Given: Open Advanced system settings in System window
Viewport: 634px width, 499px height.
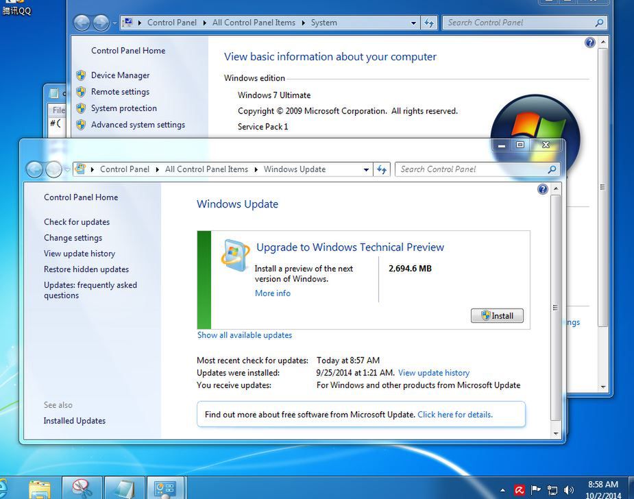Looking at the screenshot, I should click(x=138, y=125).
